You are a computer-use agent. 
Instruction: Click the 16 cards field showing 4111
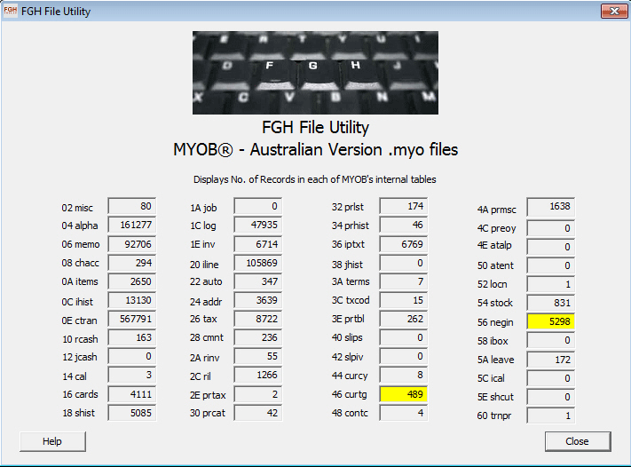pyautogui.click(x=131, y=394)
